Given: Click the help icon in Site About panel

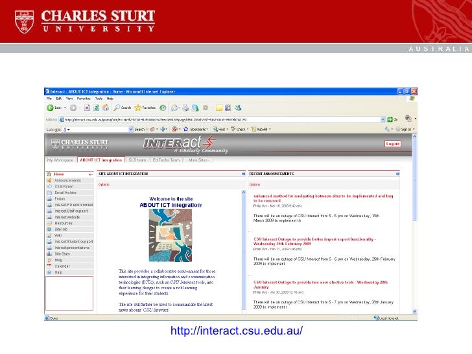Looking at the screenshot, I should click(244, 174).
